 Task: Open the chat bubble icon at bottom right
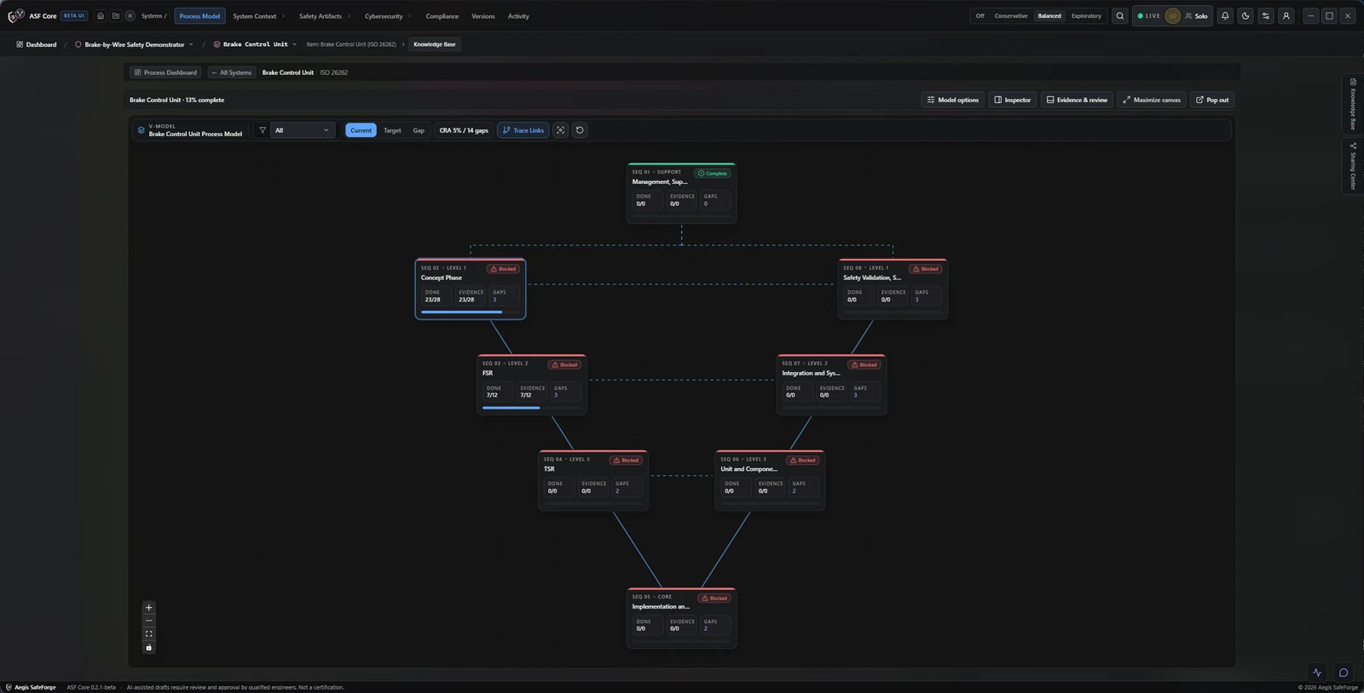tap(1344, 673)
